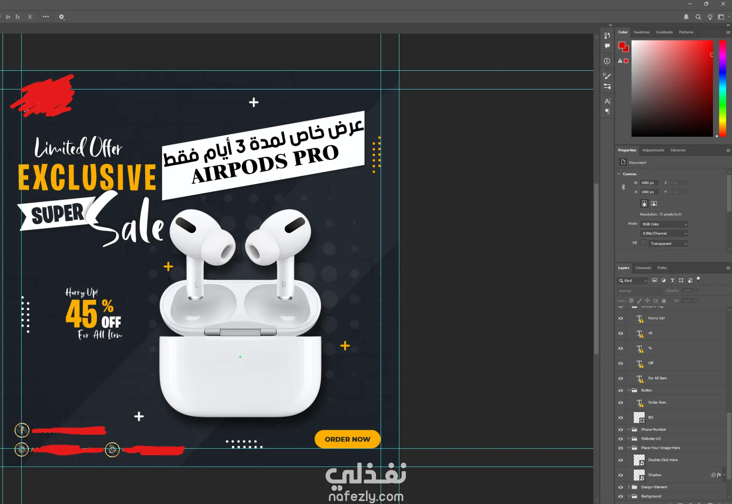Image resolution: width=732 pixels, height=504 pixels.
Task: Open the RGB Color mode dropdown
Action: click(664, 224)
